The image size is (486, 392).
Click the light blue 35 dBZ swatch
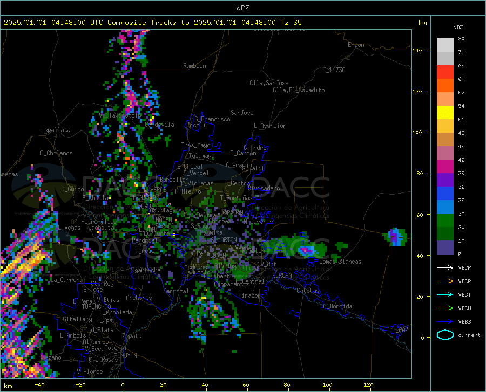(x=445, y=207)
